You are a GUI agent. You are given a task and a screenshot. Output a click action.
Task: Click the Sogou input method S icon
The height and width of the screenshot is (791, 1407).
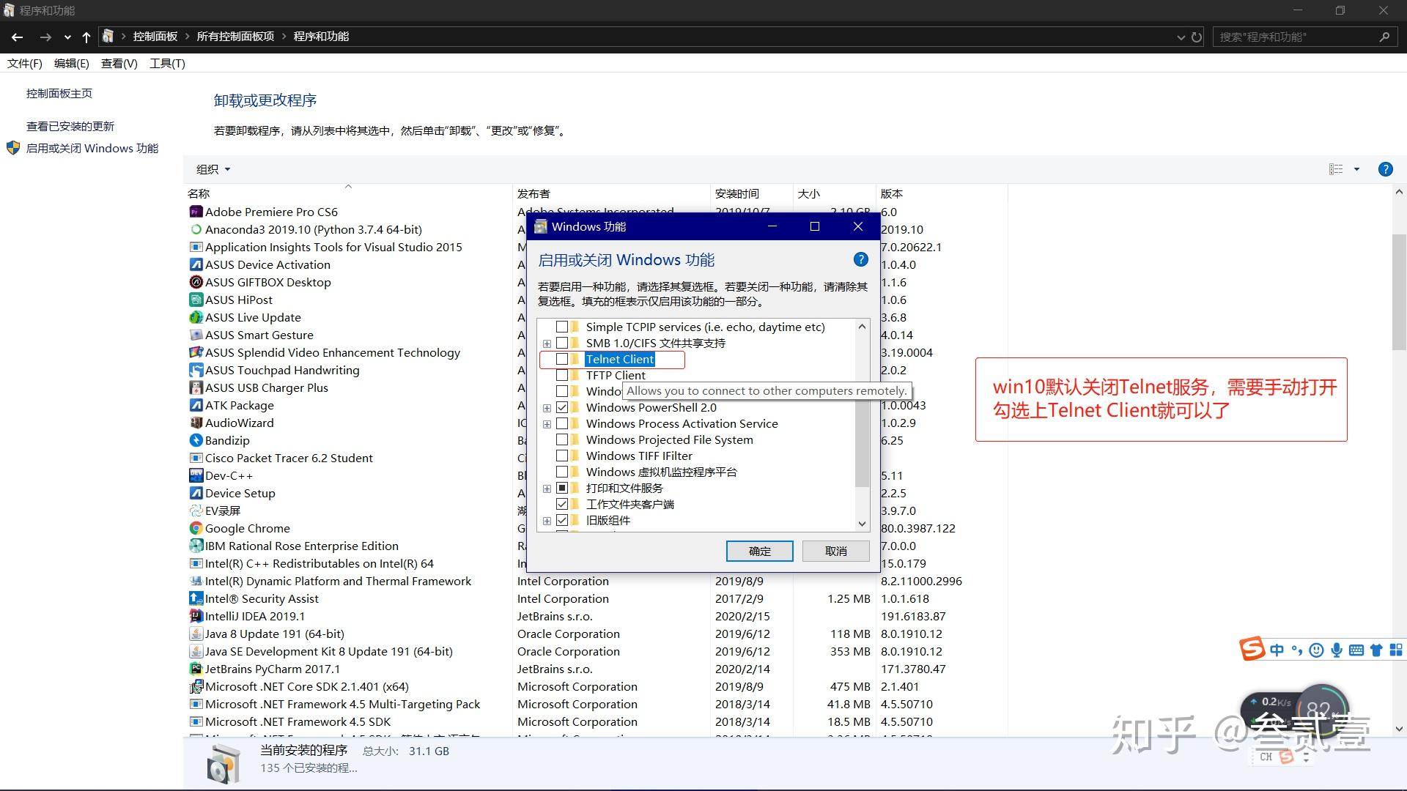[x=1252, y=649]
